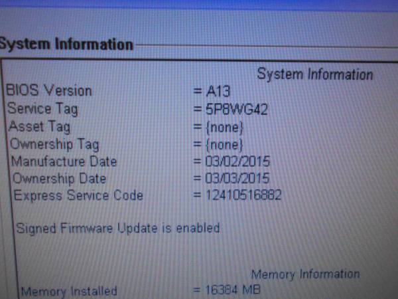This screenshot has height=299, width=398.
Task: Click the System Information section title at top-left
Action: [x=66, y=45]
